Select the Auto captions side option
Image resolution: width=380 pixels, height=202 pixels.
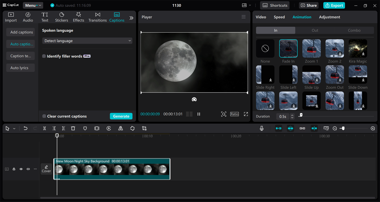point(20,44)
